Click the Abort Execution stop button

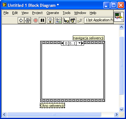[x=35, y=20]
